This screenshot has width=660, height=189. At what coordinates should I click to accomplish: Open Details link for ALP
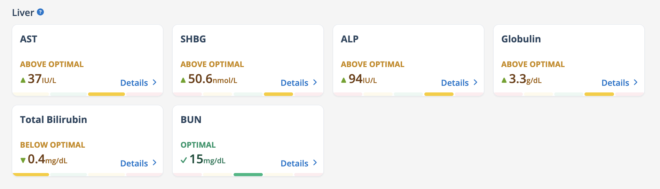455,83
